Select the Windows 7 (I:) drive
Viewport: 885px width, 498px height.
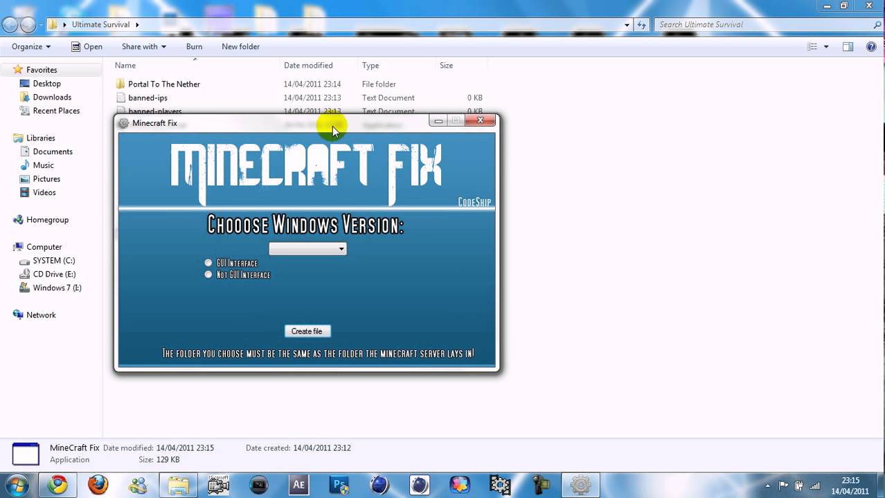click(x=57, y=288)
